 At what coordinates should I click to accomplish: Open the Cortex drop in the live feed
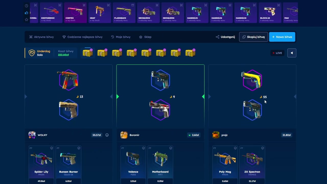pos(75,13)
